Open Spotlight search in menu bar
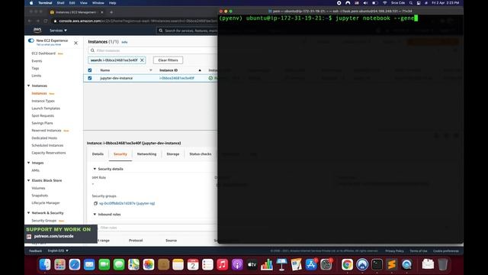Screen dimensions: 488x275 pyautogui.click(x=411, y=3)
